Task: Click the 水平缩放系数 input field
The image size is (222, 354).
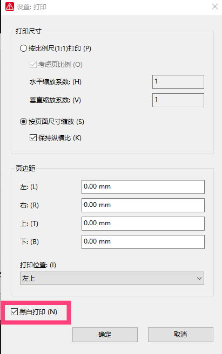Action: click(x=178, y=82)
